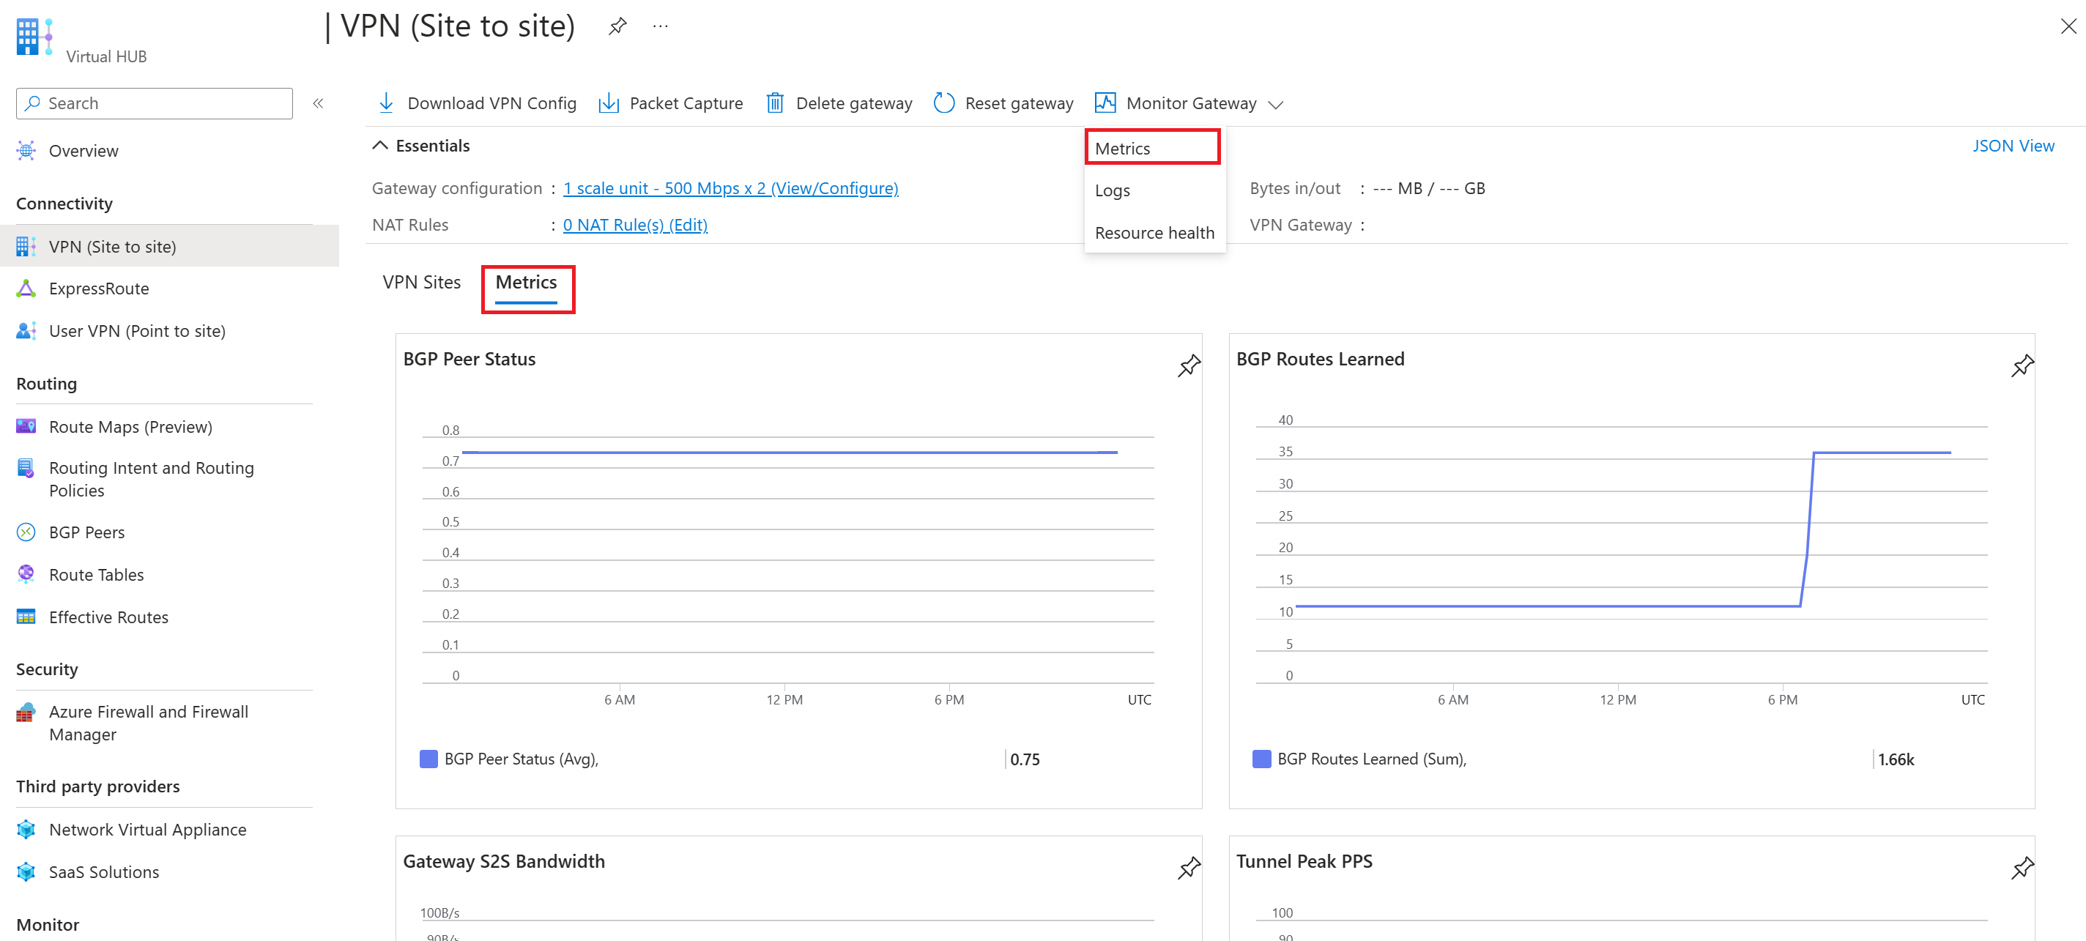Image resolution: width=2086 pixels, height=941 pixels.
Task: Open BGP Peers in the sidebar
Action: pyautogui.click(x=86, y=532)
